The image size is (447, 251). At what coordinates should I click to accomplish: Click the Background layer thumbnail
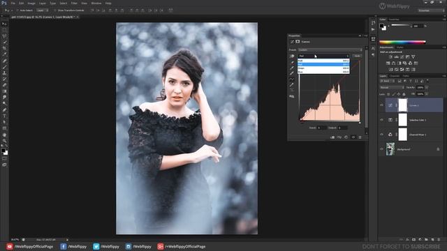390,149
